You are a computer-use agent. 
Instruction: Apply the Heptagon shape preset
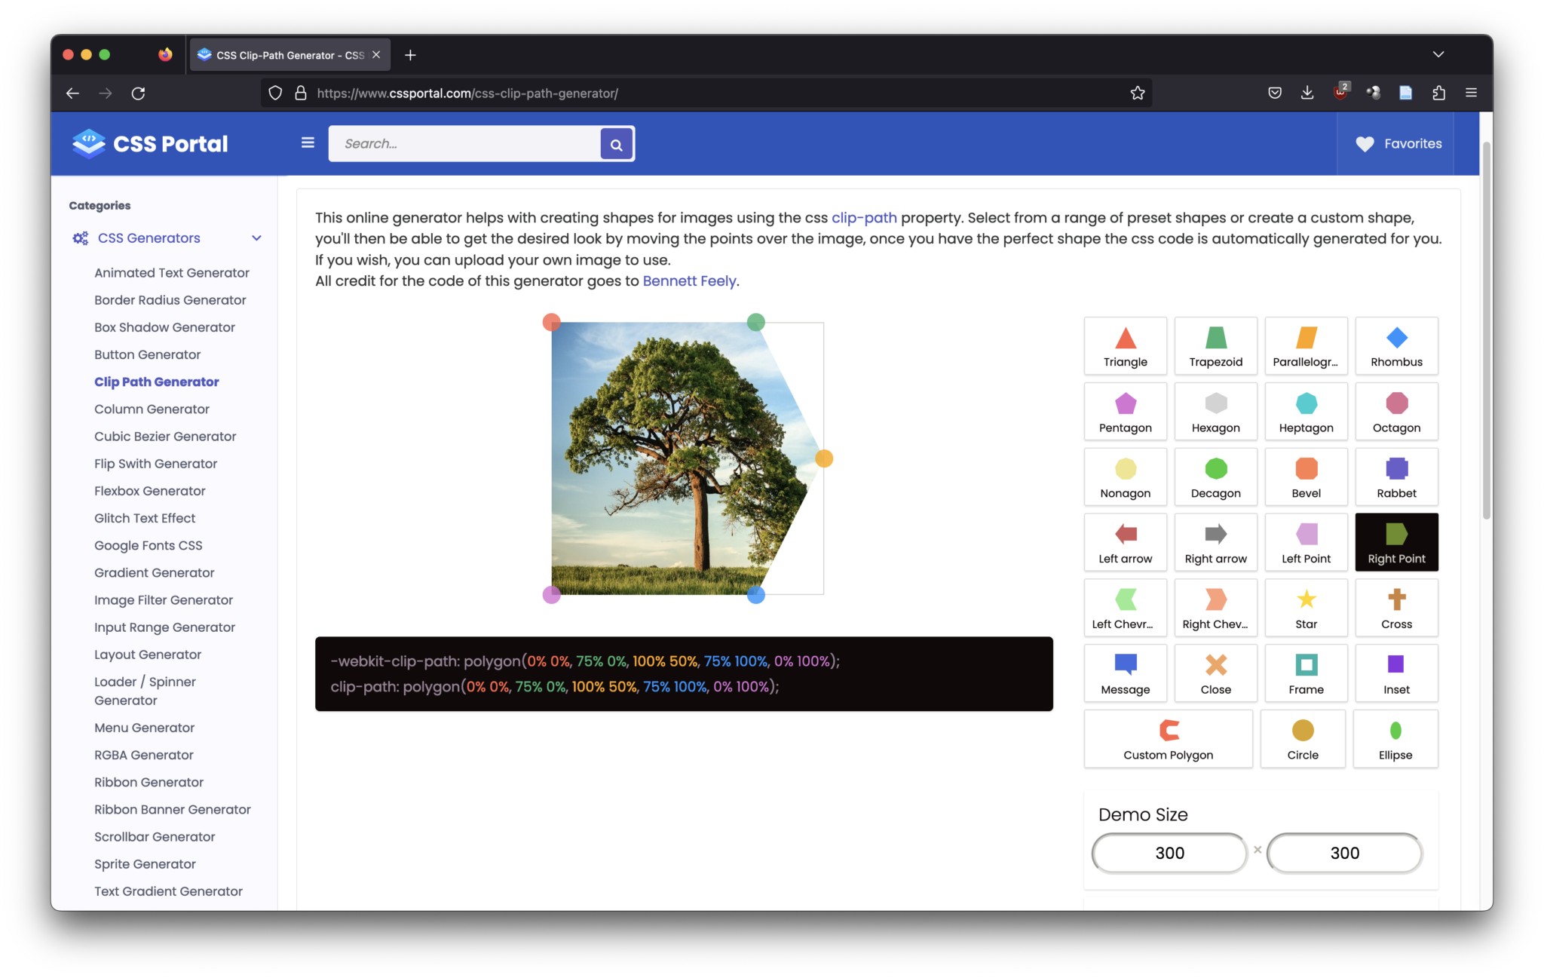[x=1306, y=412]
